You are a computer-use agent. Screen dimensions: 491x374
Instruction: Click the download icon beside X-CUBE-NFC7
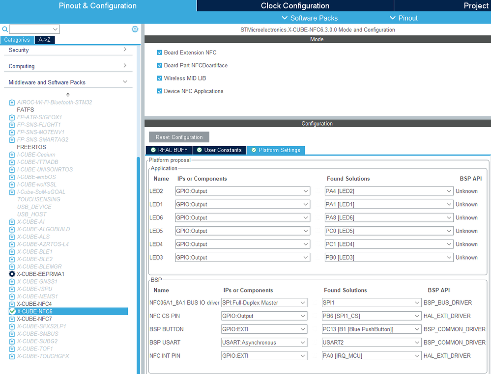(x=12, y=319)
